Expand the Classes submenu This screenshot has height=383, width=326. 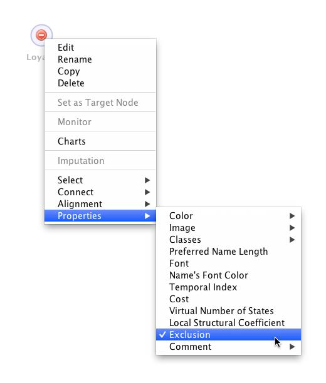229,240
